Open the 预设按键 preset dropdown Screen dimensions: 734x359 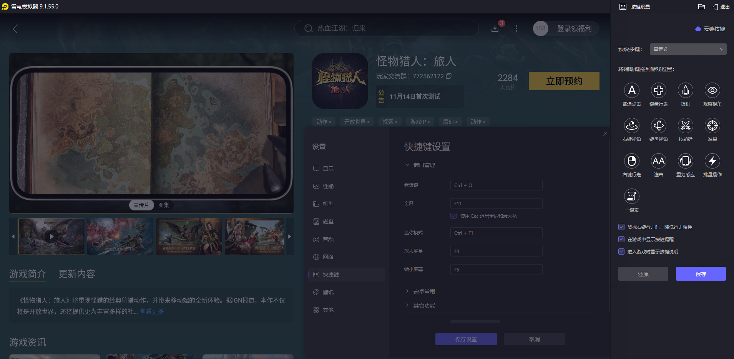pos(687,49)
